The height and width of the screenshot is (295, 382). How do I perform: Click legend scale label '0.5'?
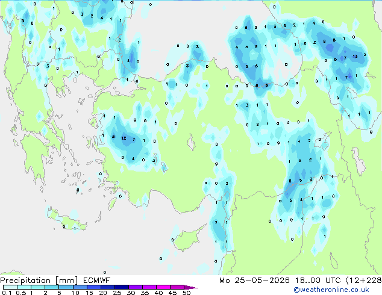pos(20,293)
